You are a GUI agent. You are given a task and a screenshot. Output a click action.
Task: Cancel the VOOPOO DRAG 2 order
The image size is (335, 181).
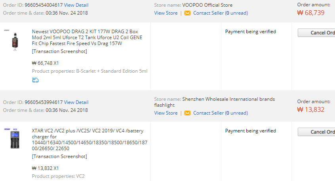coord(317,33)
